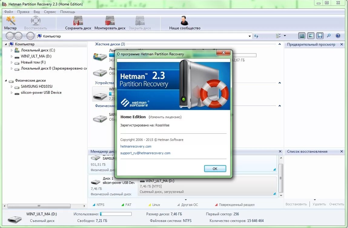Click the Изменить лицензию link
Image resolution: width=348 pixels, height=228 pixels.
coord(165,117)
